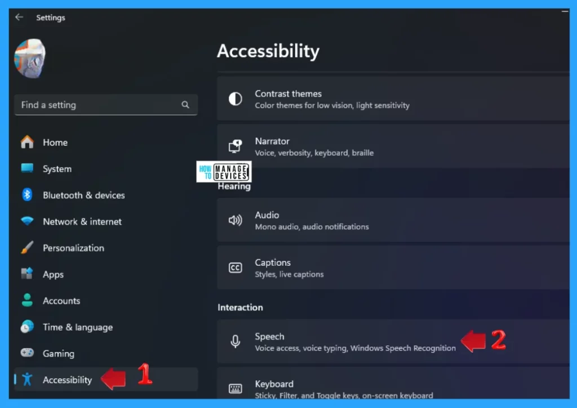Select Accessibility in the sidebar
The image size is (577, 408).
click(106, 380)
